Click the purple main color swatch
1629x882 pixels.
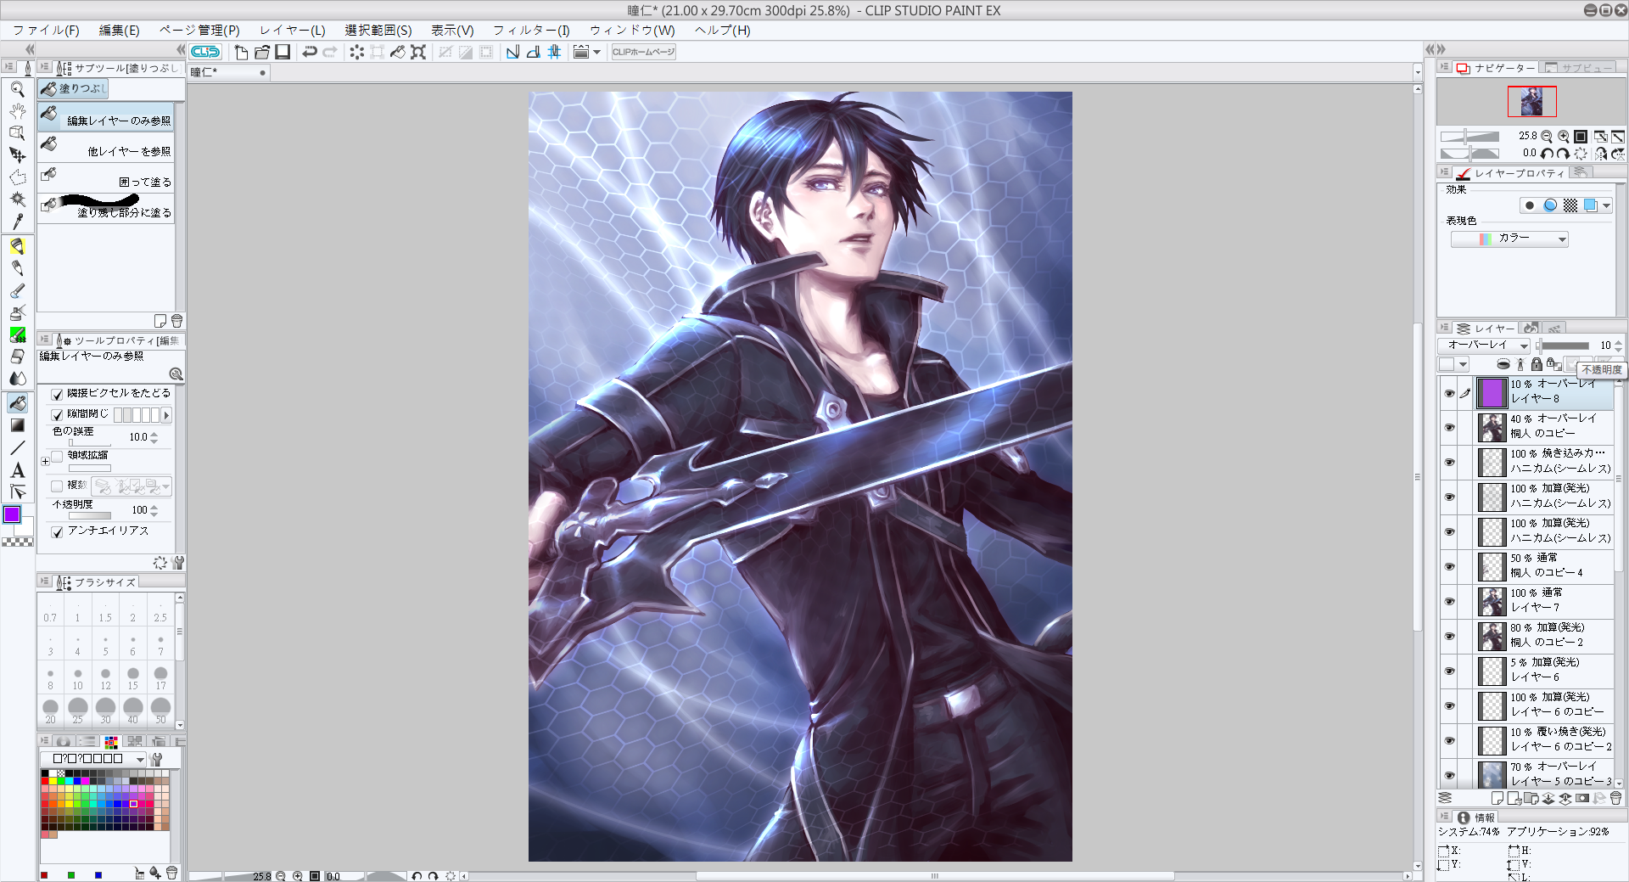tap(12, 514)
